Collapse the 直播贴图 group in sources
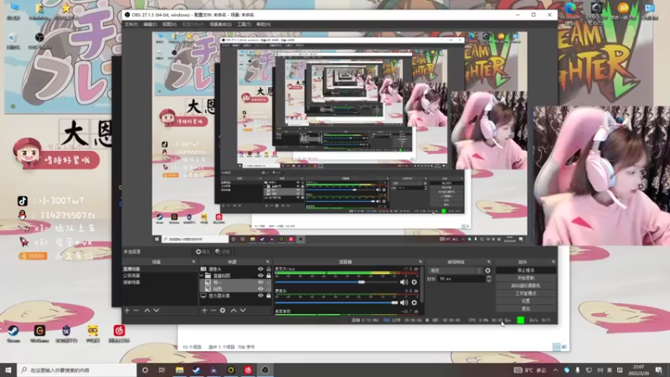670x377 pixels. pos(202,276)
